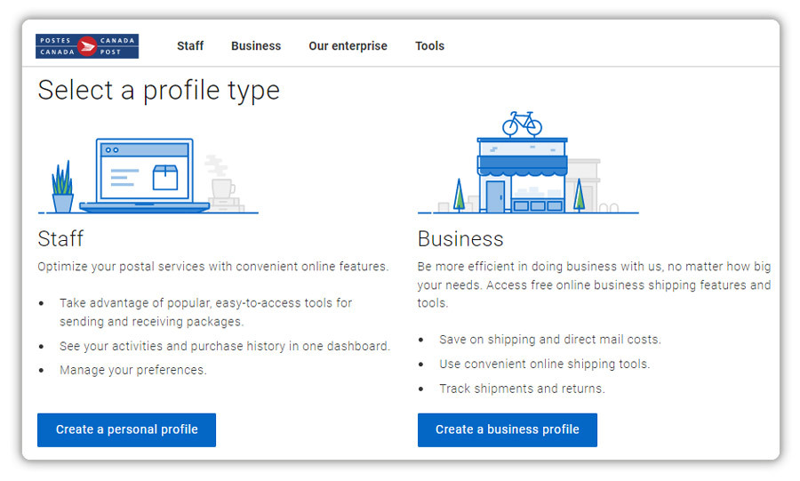800x481 pixels.
Task: Click 'Use convenient online shipping tools.' text
Action: pos(544,365)
